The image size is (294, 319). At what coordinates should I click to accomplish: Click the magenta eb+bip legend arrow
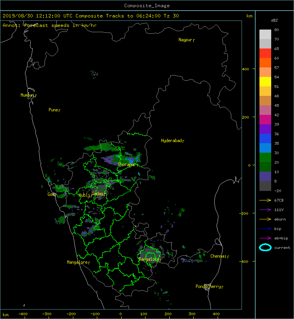[265, 238]
